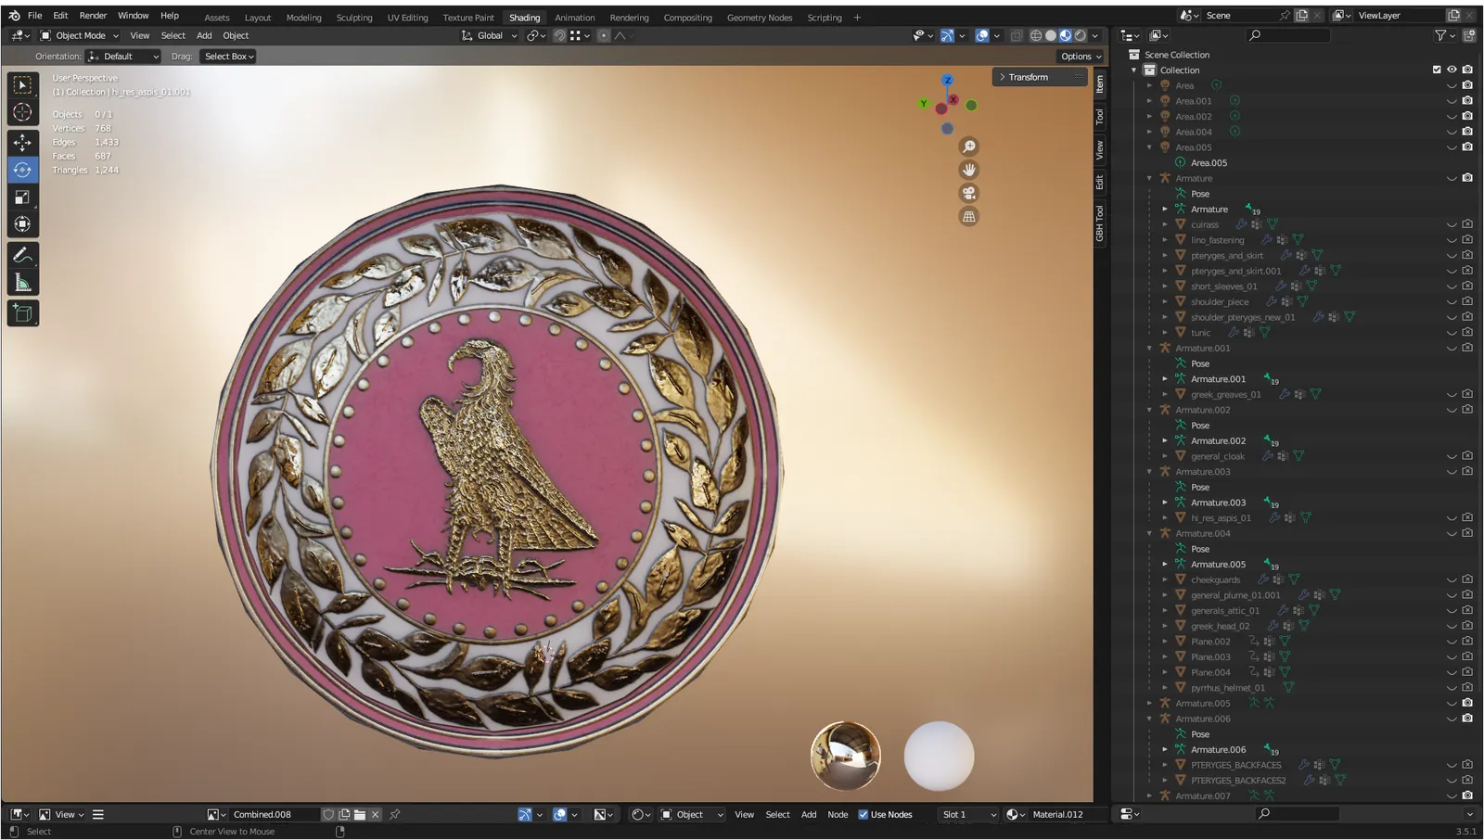Screen dimensions: 1484x840
Task: Activate the Rotate tool
Action: [22, 170]
